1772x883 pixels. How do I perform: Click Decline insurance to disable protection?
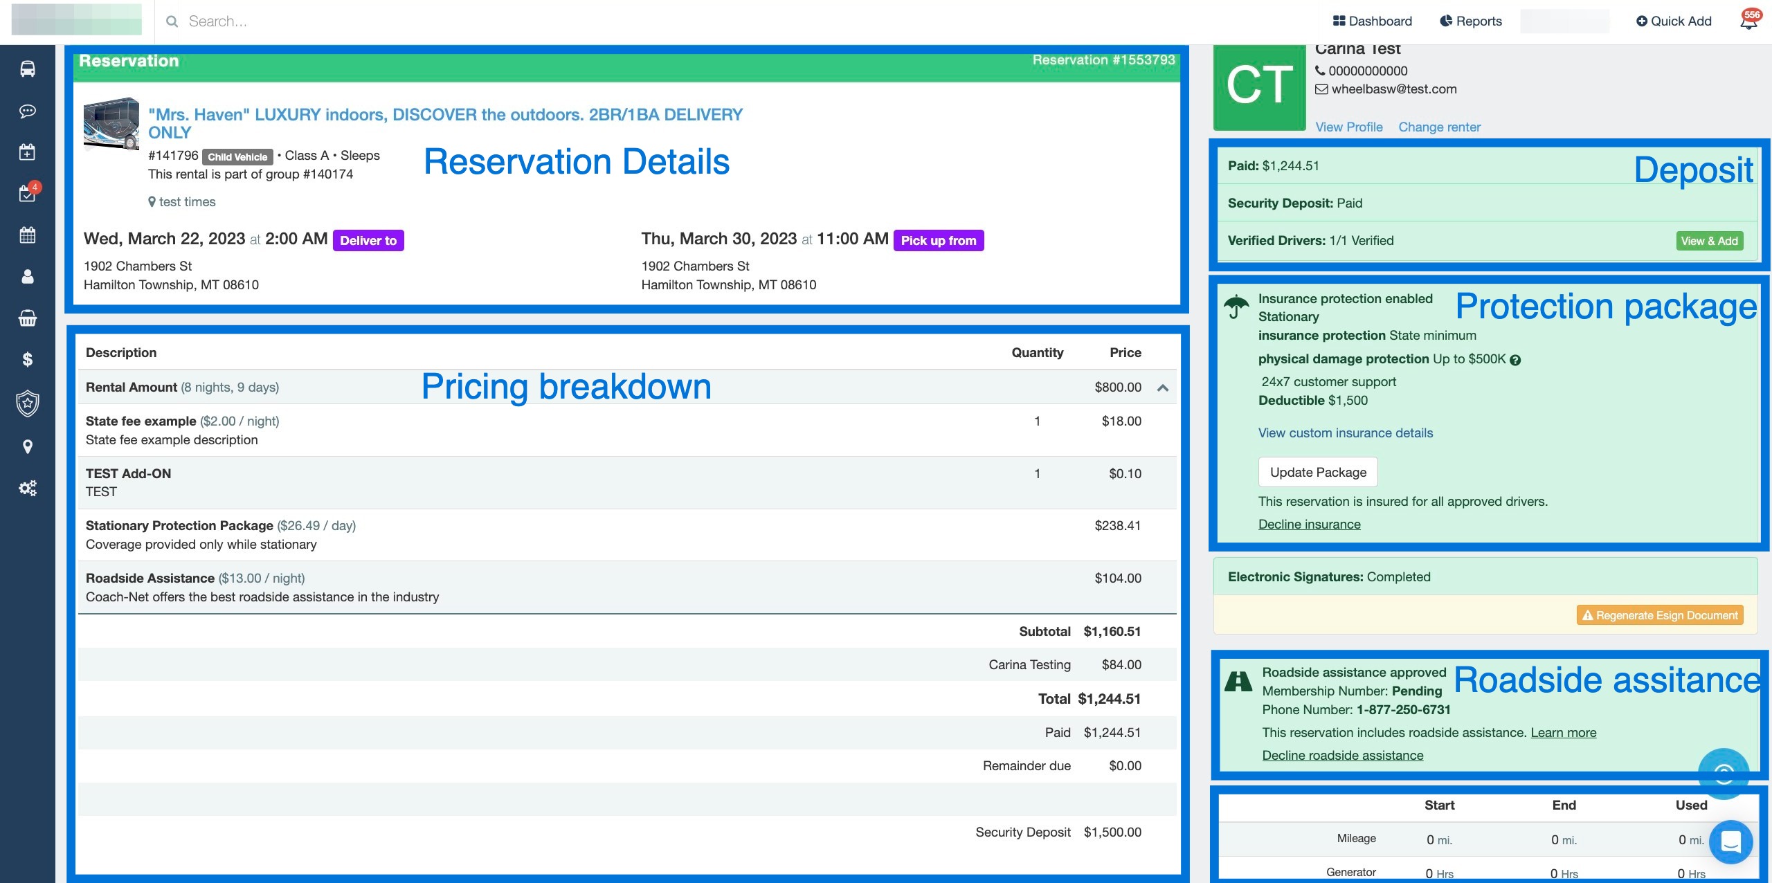1308,524
